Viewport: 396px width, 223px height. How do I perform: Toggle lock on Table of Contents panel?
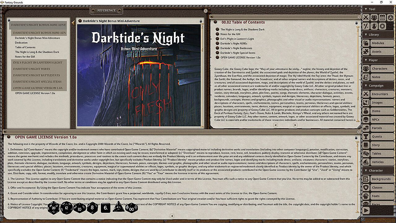[356, 23]
